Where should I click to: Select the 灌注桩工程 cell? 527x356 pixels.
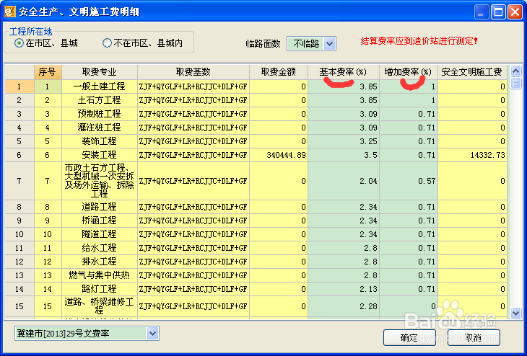click(100, 128)
